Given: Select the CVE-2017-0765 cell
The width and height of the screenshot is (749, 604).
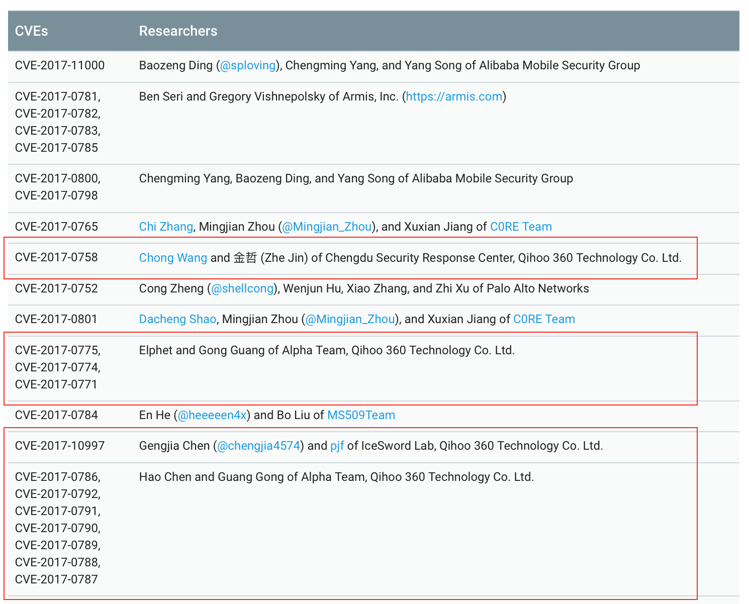Looking at the screenshot, I should pos(57,227).
